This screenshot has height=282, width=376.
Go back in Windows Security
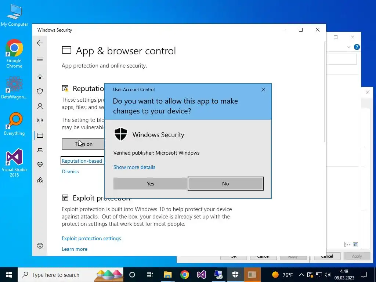click(40, 43)
